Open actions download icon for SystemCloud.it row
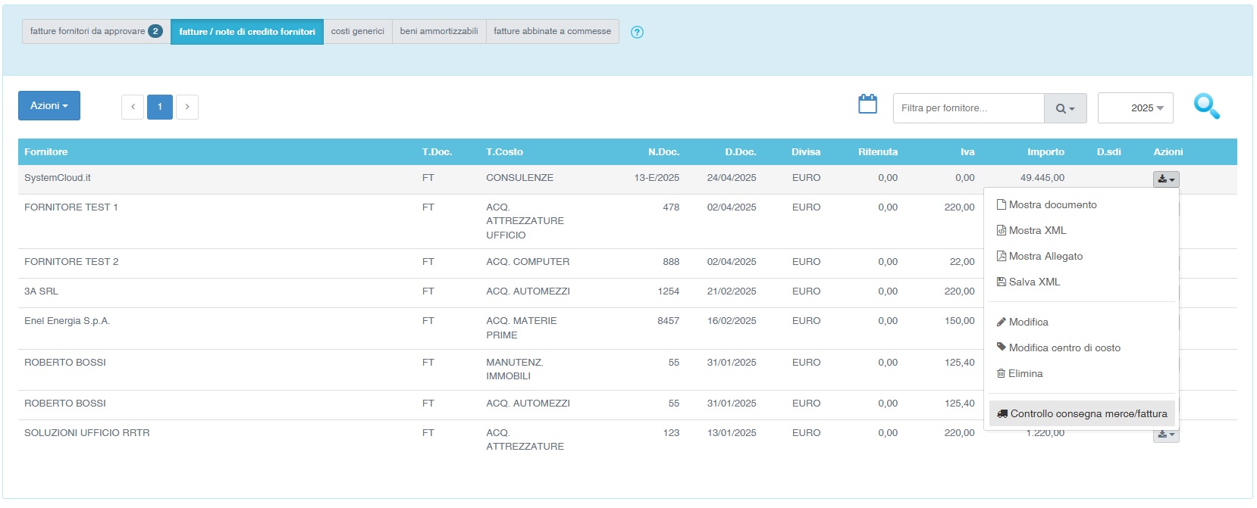This screenshot has width=1257, height=508. click(x=1165, y=179)
